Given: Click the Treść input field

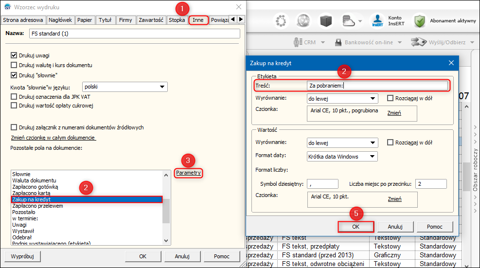Looking at the screenshot, I should (x=377, y=86).
